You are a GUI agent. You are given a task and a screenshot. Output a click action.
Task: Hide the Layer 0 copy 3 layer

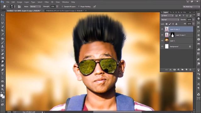pyautogui.click(x=162, y=29)
